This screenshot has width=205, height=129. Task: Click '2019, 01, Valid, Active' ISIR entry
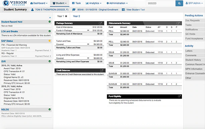pos(12,66)
